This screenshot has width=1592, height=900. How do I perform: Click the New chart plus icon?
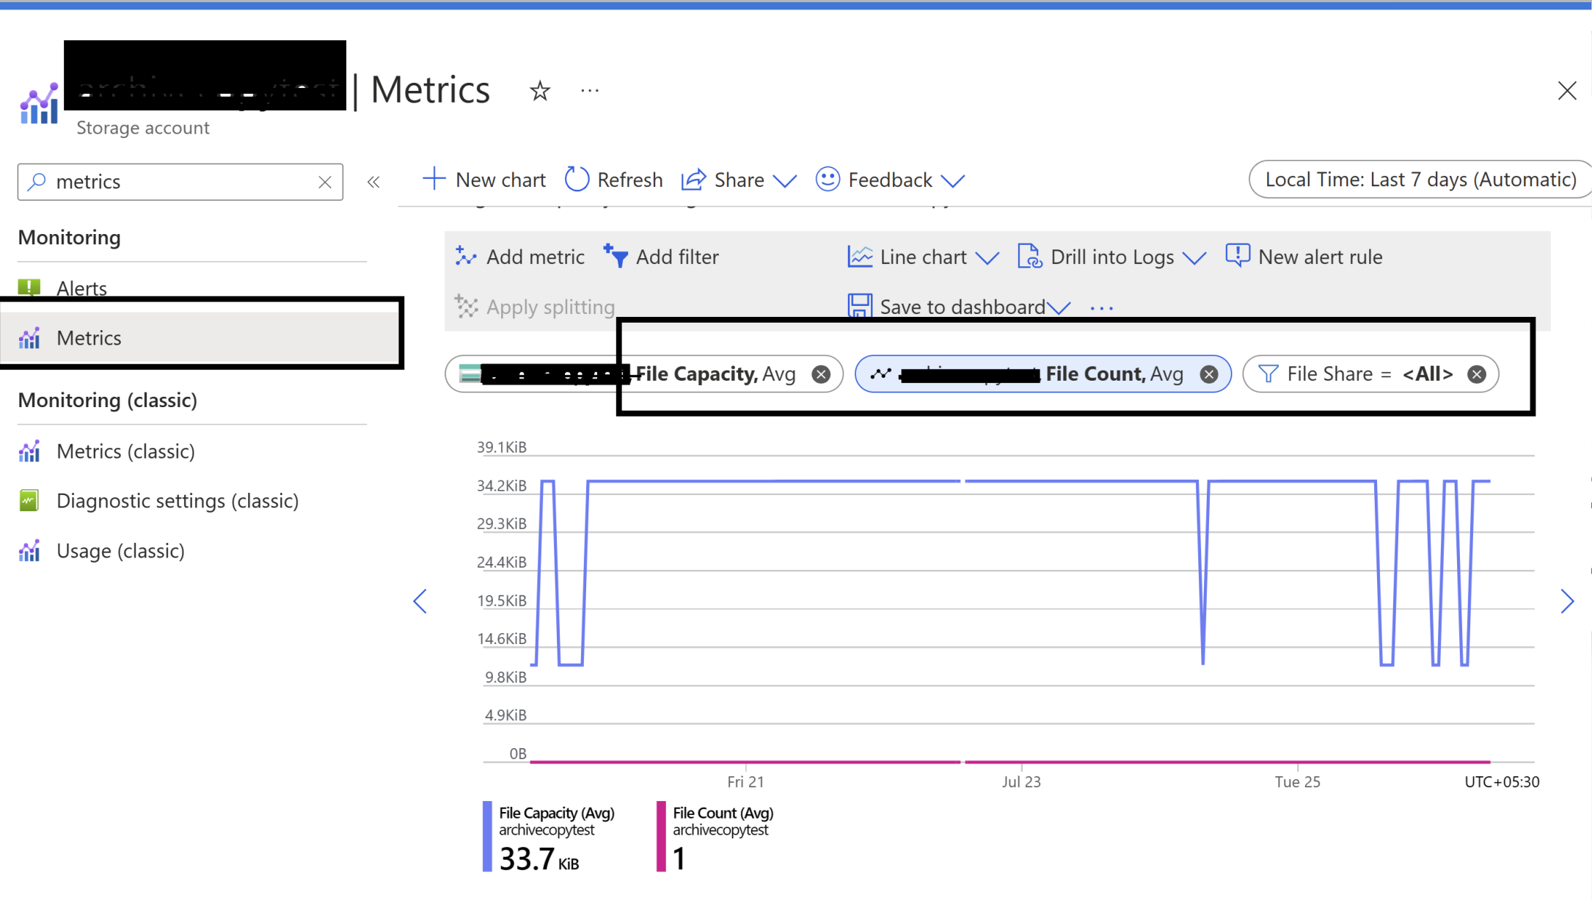(x=434, y=179)
